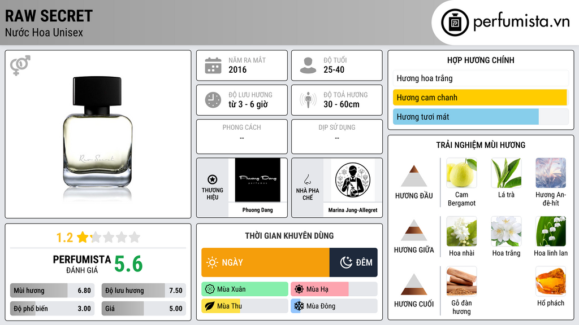Open the Cam Bergamot note image
The width and height of the screenshot is (579, 325).
pos(461,173)
